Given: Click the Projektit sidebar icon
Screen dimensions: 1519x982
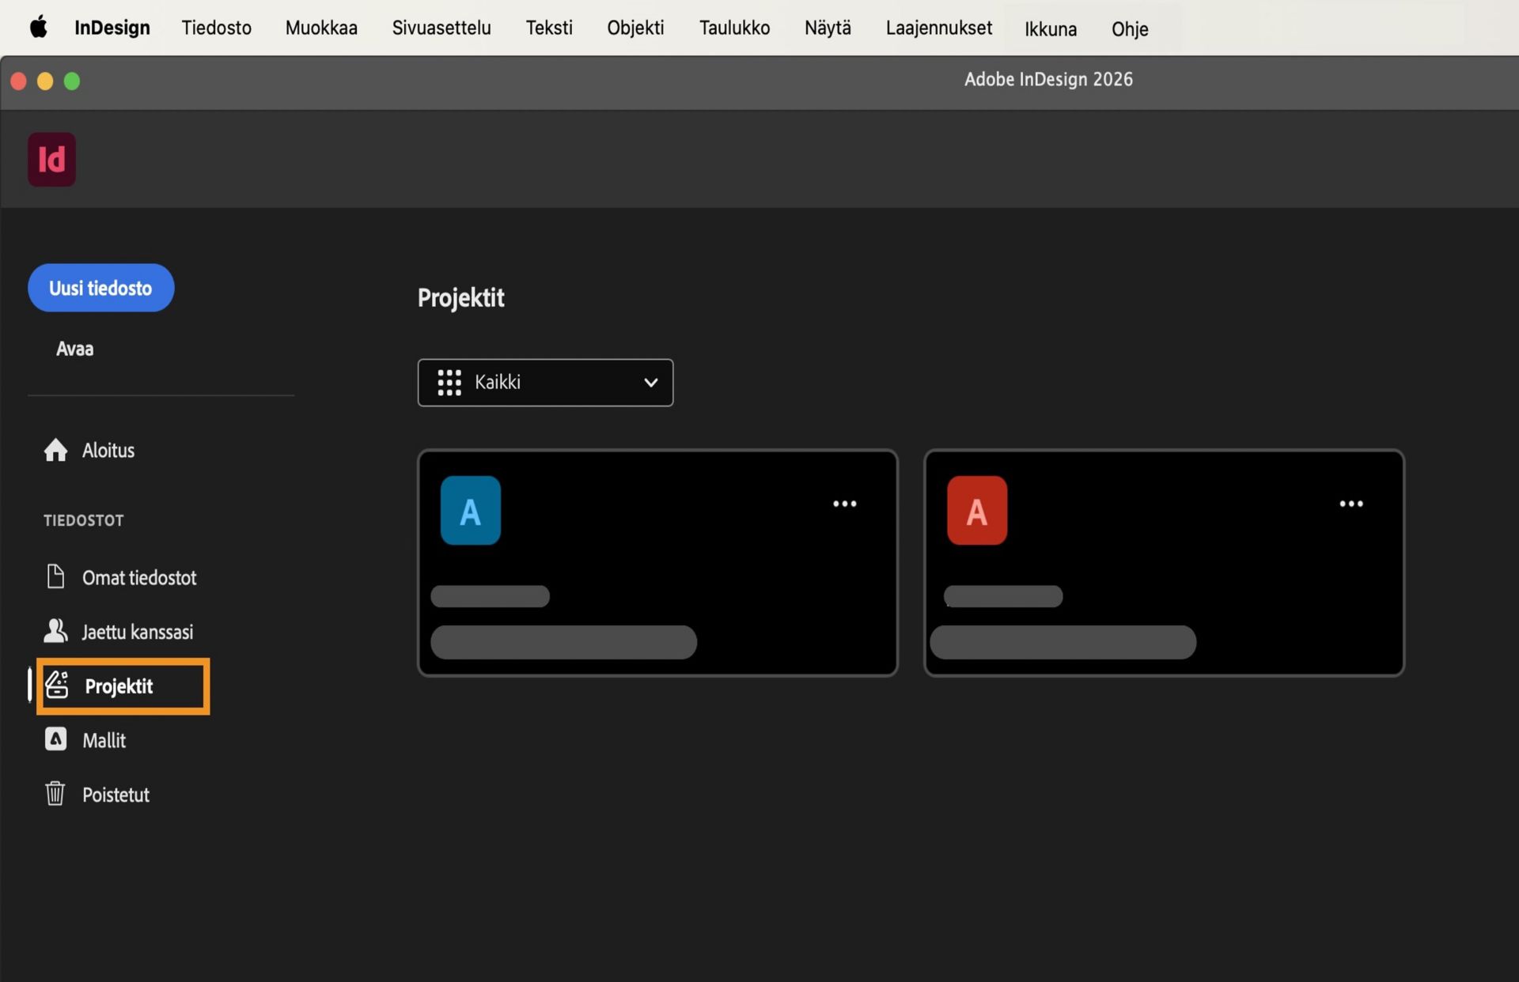Looking at the screenshot, I should click(x=57, y=685).
